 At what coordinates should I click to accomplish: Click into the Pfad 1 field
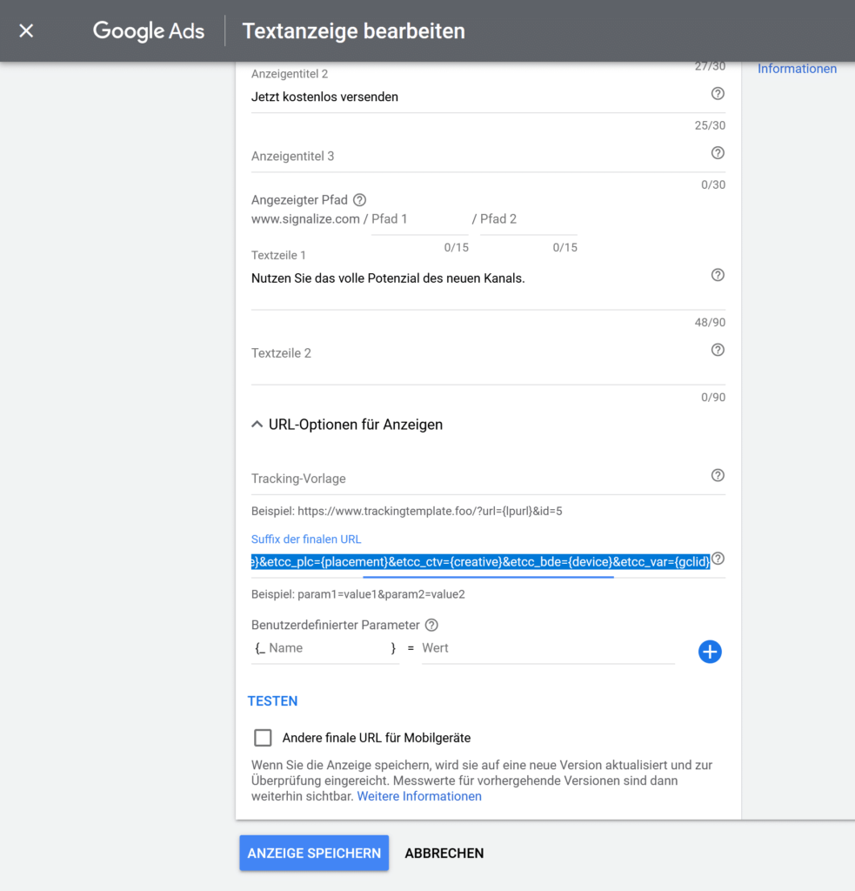coord(420,219)
